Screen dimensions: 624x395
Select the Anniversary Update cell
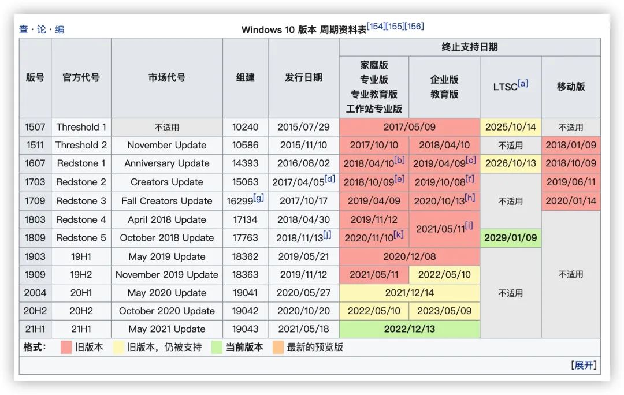[x=167, y=163]
